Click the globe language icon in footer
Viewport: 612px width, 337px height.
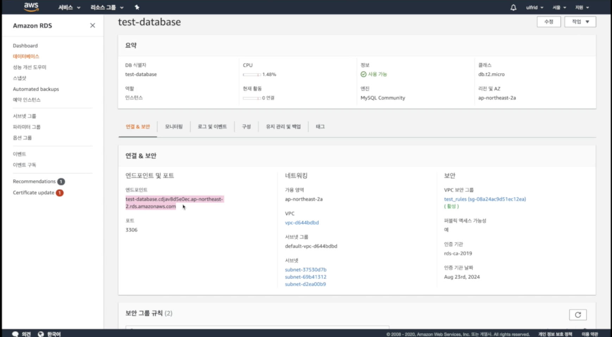click(41, 334)
